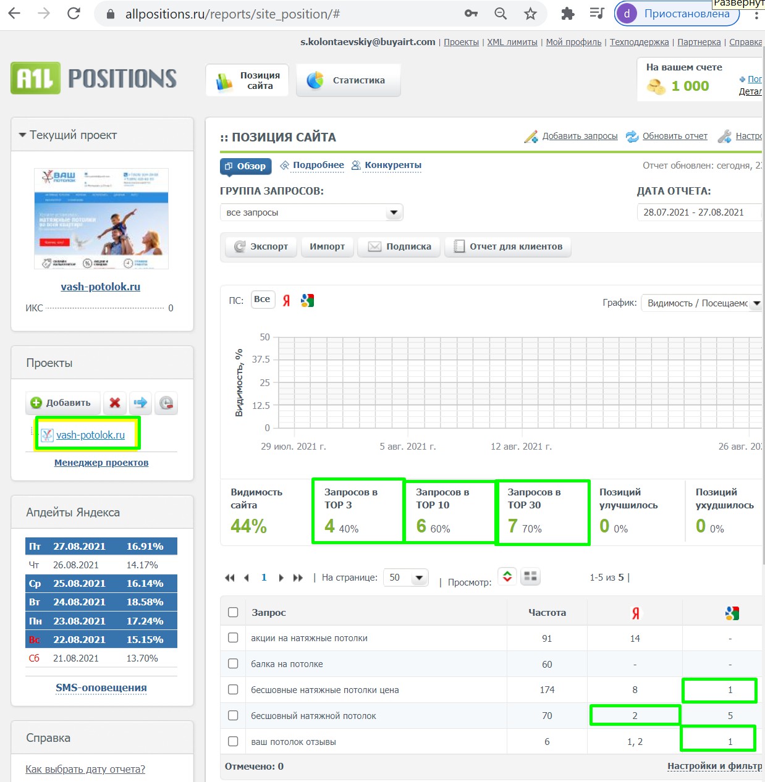Go to next page arrow

tap(281, 578)
